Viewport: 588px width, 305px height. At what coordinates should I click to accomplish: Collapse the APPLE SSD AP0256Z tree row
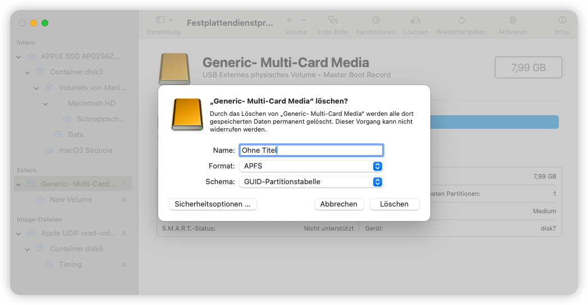tap(19, 57)
